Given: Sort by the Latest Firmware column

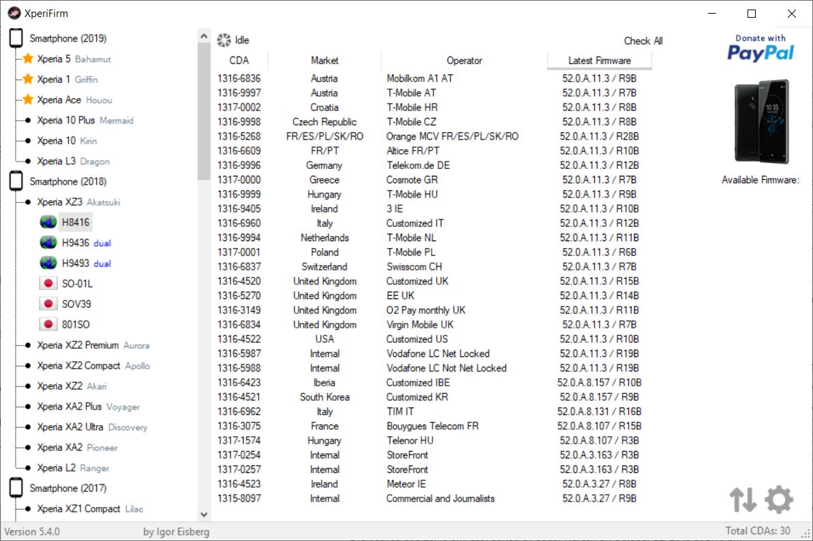Looking at the screenshot, I should [x=599, y=61].
